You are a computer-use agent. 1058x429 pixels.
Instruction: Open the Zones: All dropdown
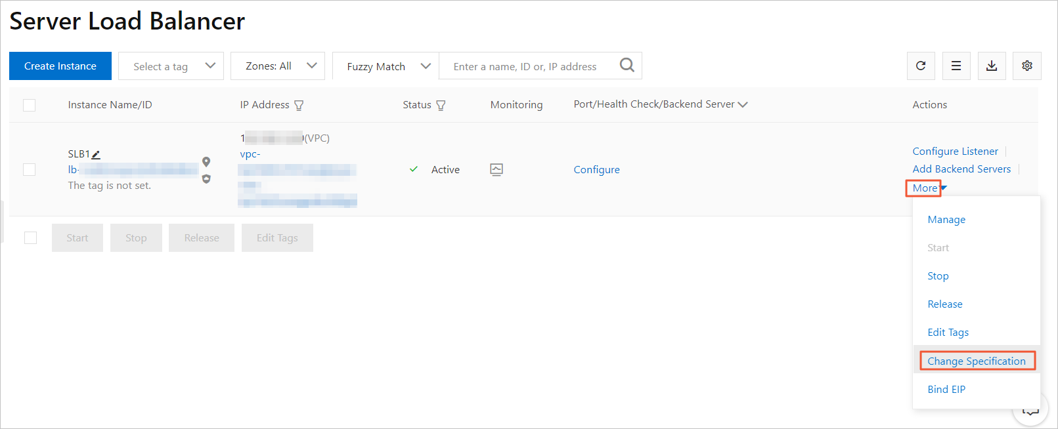pos(278,66)
